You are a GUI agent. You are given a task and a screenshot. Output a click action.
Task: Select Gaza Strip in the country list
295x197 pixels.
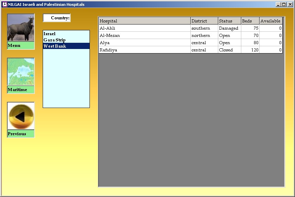[54, 40]
